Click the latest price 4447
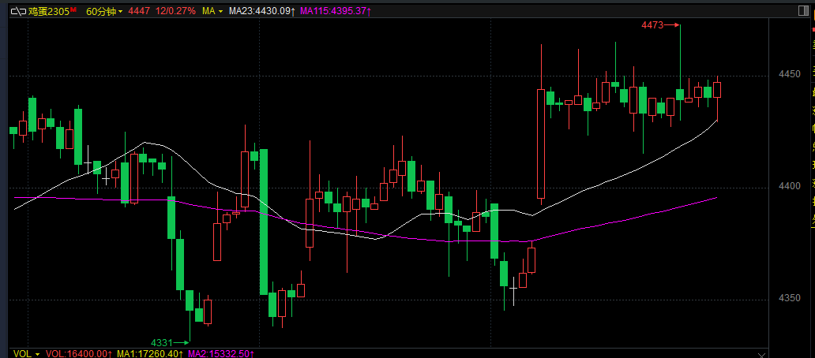Viewport: 815px width, 358px height. point(137,11)
